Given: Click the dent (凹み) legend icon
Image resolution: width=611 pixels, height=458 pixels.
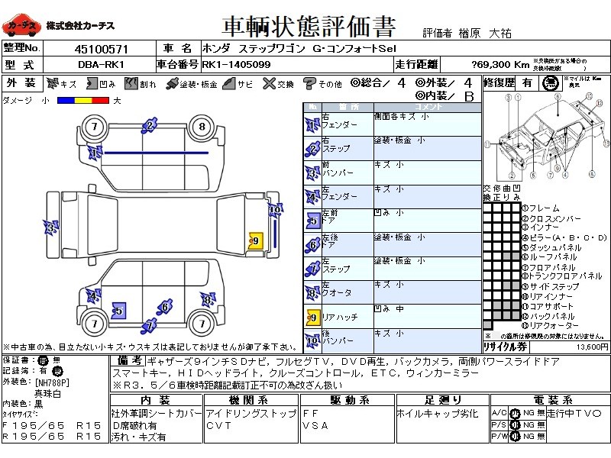Looking at the screenshot, I should coord(93,84).
